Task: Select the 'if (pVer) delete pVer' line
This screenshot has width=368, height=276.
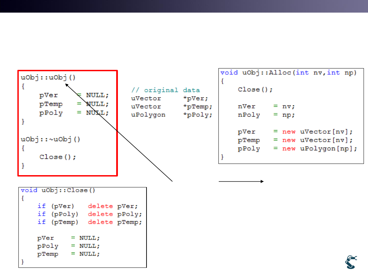Action: [88, 206]
